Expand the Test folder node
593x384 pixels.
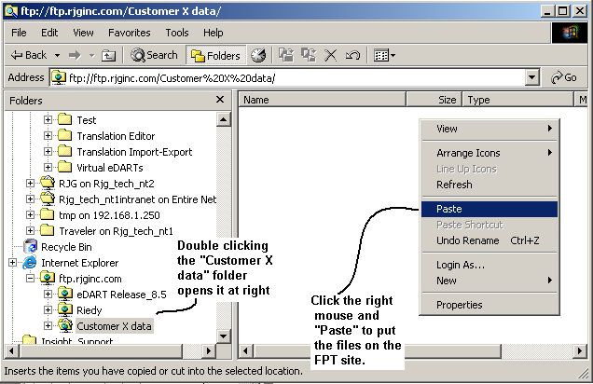pyautogui.click(x=48, y=120)
